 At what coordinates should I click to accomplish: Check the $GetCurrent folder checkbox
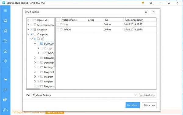click(x=38, y=44)
